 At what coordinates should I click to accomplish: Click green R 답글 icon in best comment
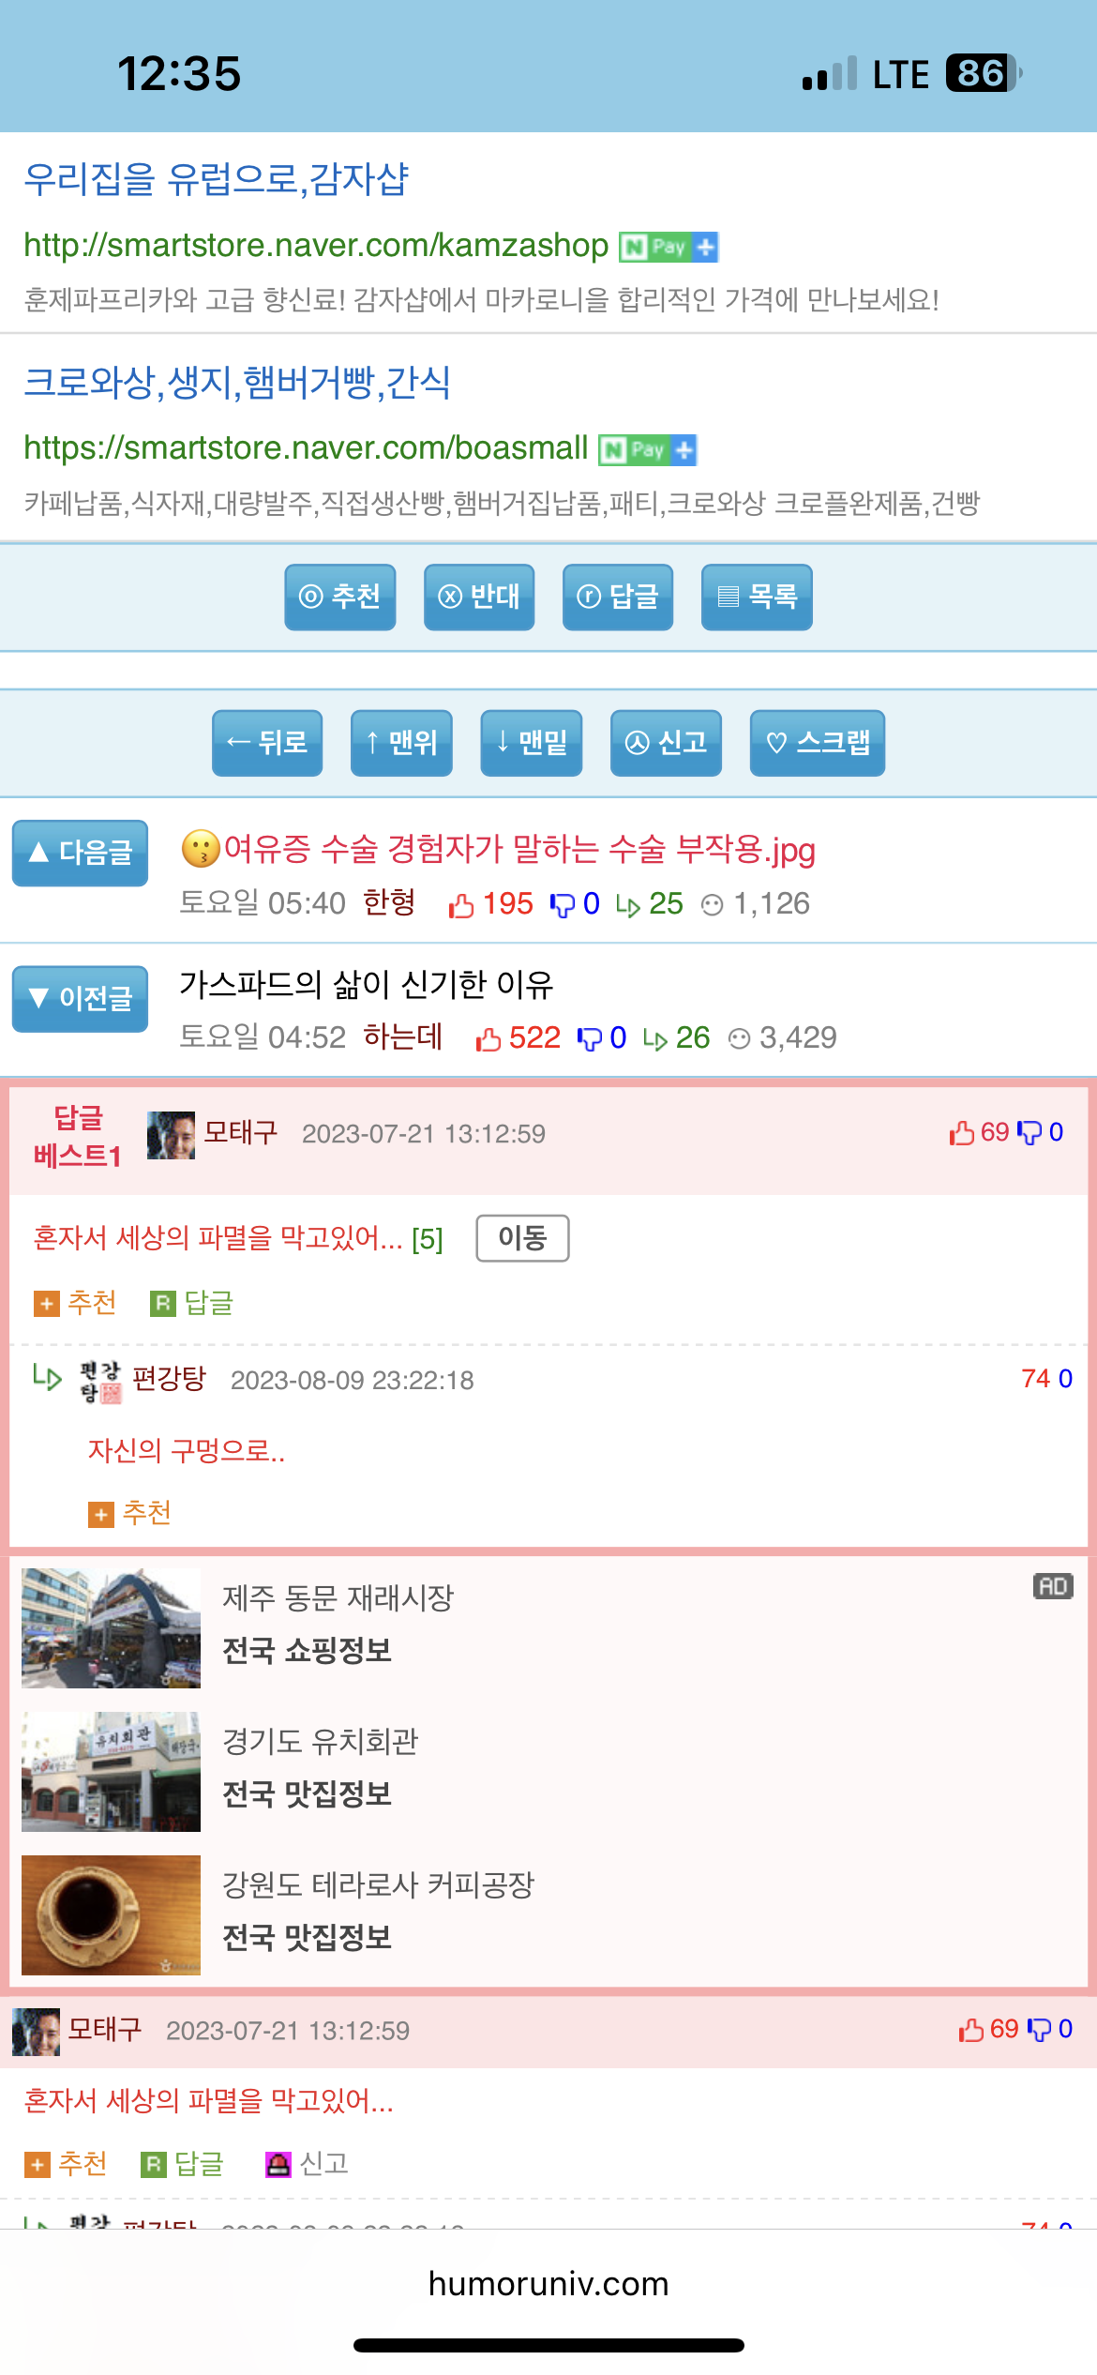[x=163, y=1303]
